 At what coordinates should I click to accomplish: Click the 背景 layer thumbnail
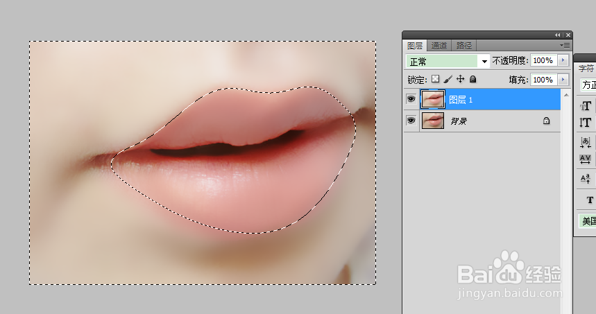coord(432,121)
